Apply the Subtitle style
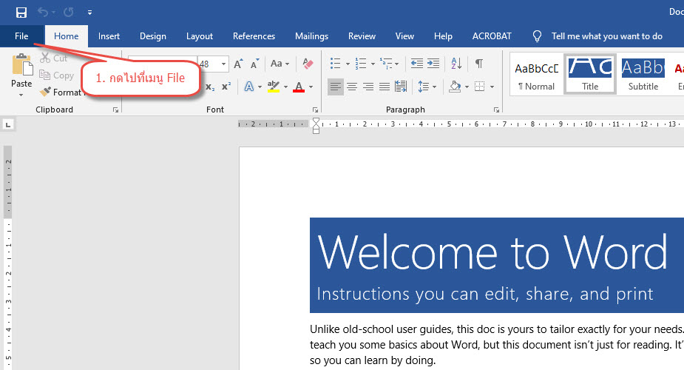 pos(643,74)
